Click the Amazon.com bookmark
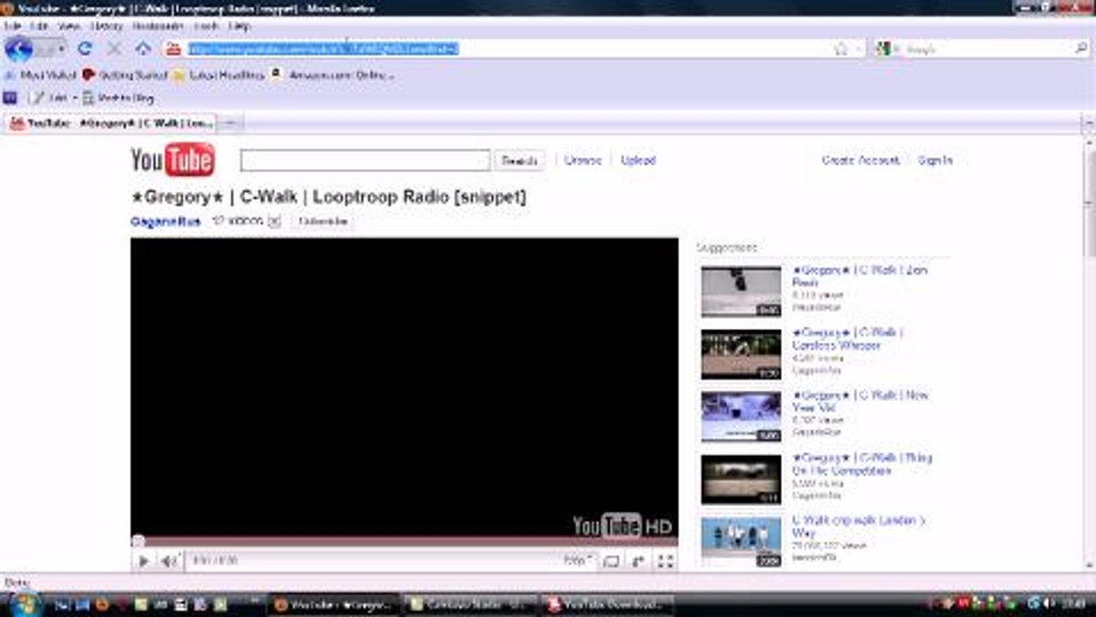 (332, 75)
